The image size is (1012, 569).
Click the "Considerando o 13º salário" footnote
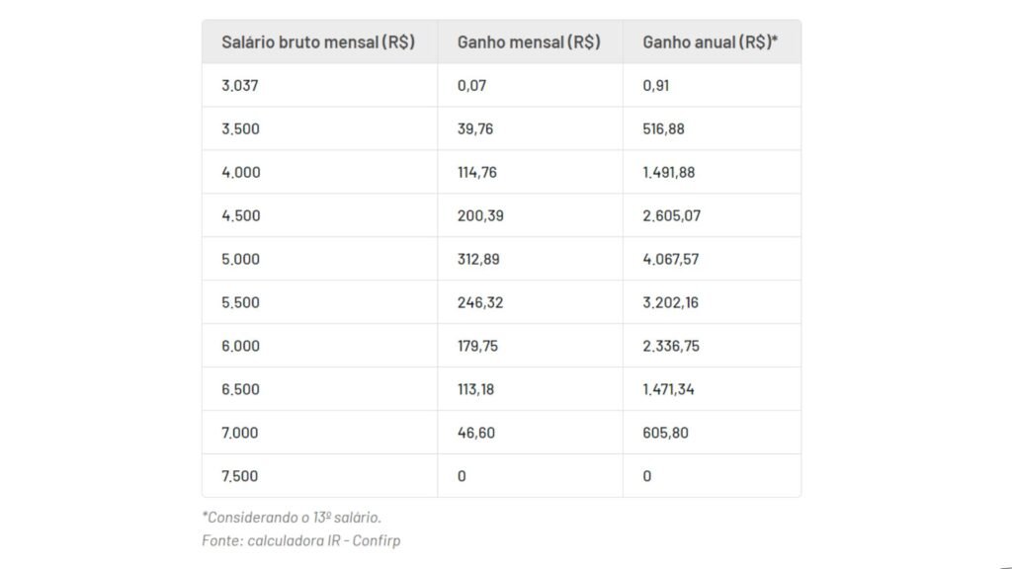point(292,518)
